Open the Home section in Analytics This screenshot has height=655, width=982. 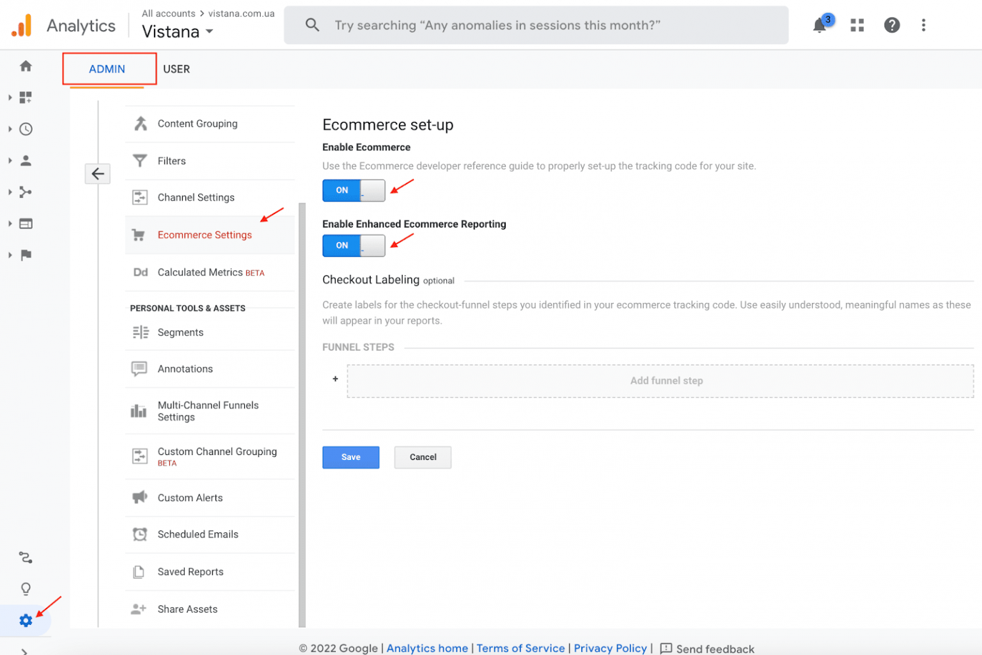click(26, 66)
